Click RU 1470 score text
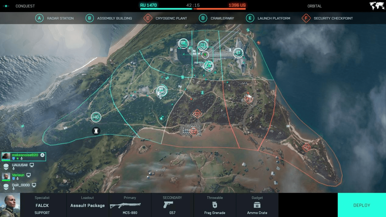 [148, 5]
